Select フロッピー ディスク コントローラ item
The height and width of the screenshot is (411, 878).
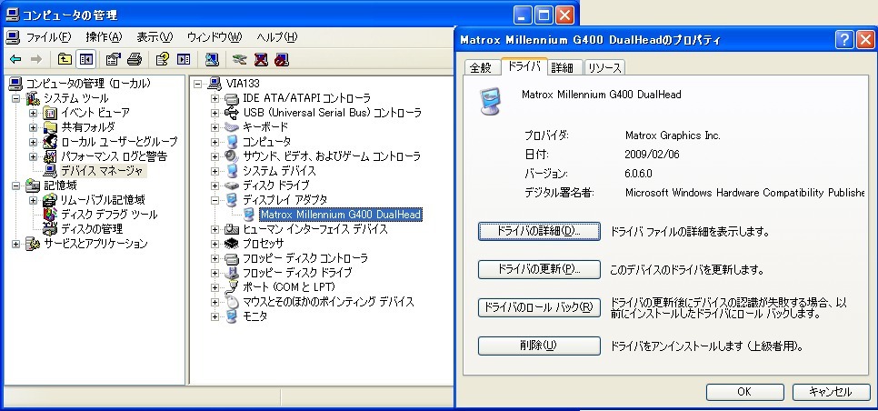(x=305, y=258)
